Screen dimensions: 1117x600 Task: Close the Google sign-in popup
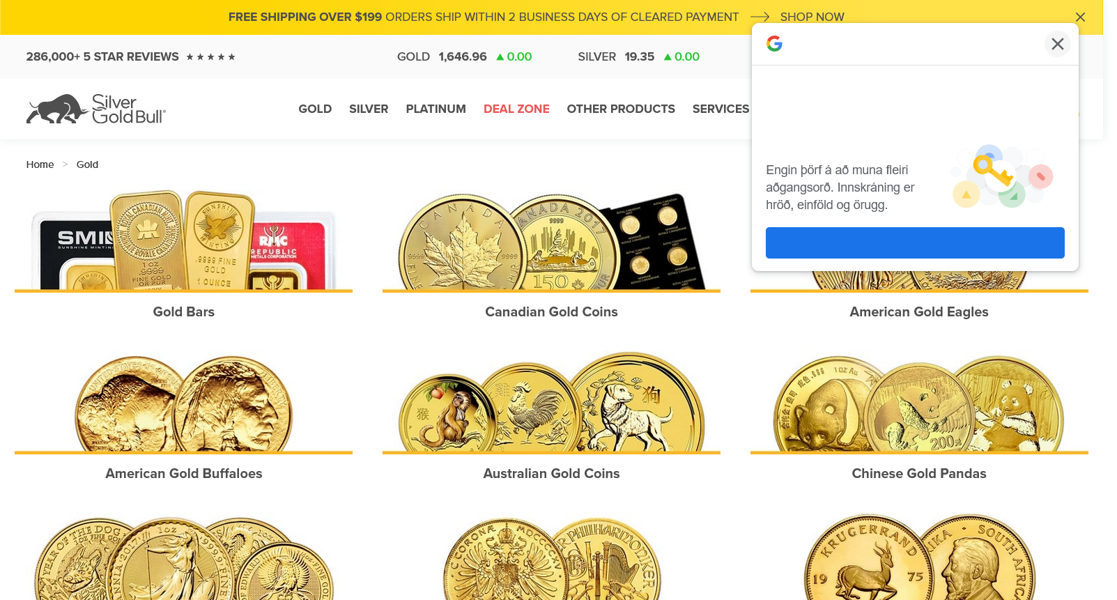tap(1057, 44)
